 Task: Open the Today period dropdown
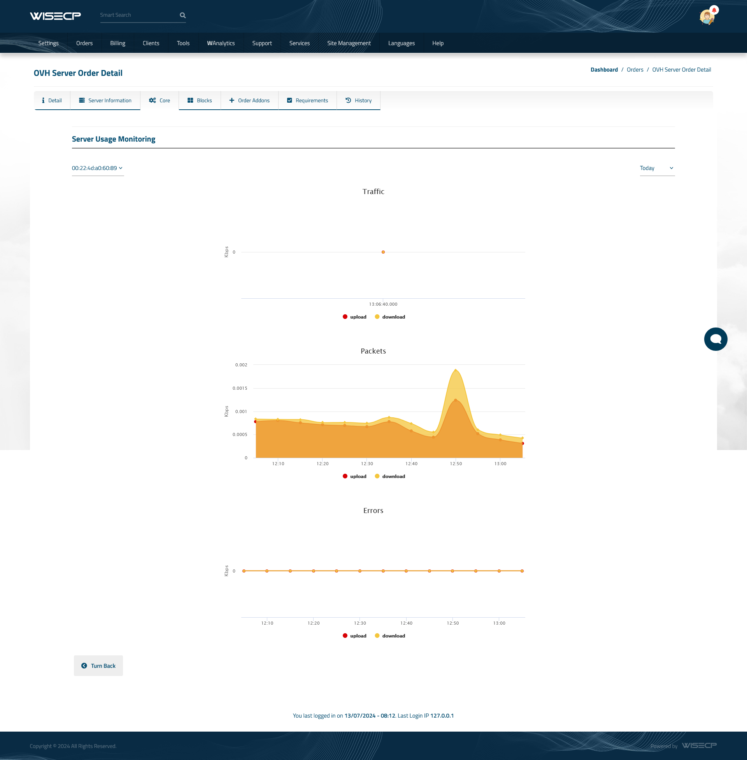(657, 168)
